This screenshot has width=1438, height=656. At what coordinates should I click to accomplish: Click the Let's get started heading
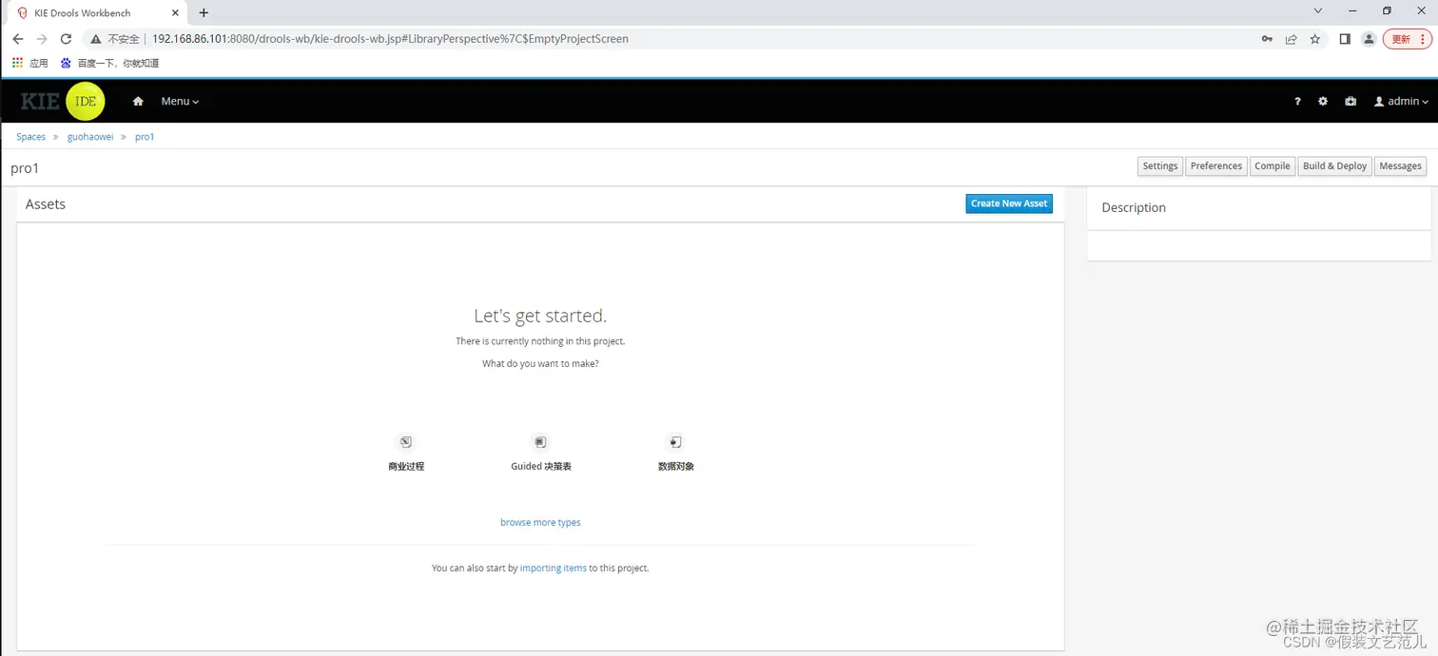[x=540, y=316]
